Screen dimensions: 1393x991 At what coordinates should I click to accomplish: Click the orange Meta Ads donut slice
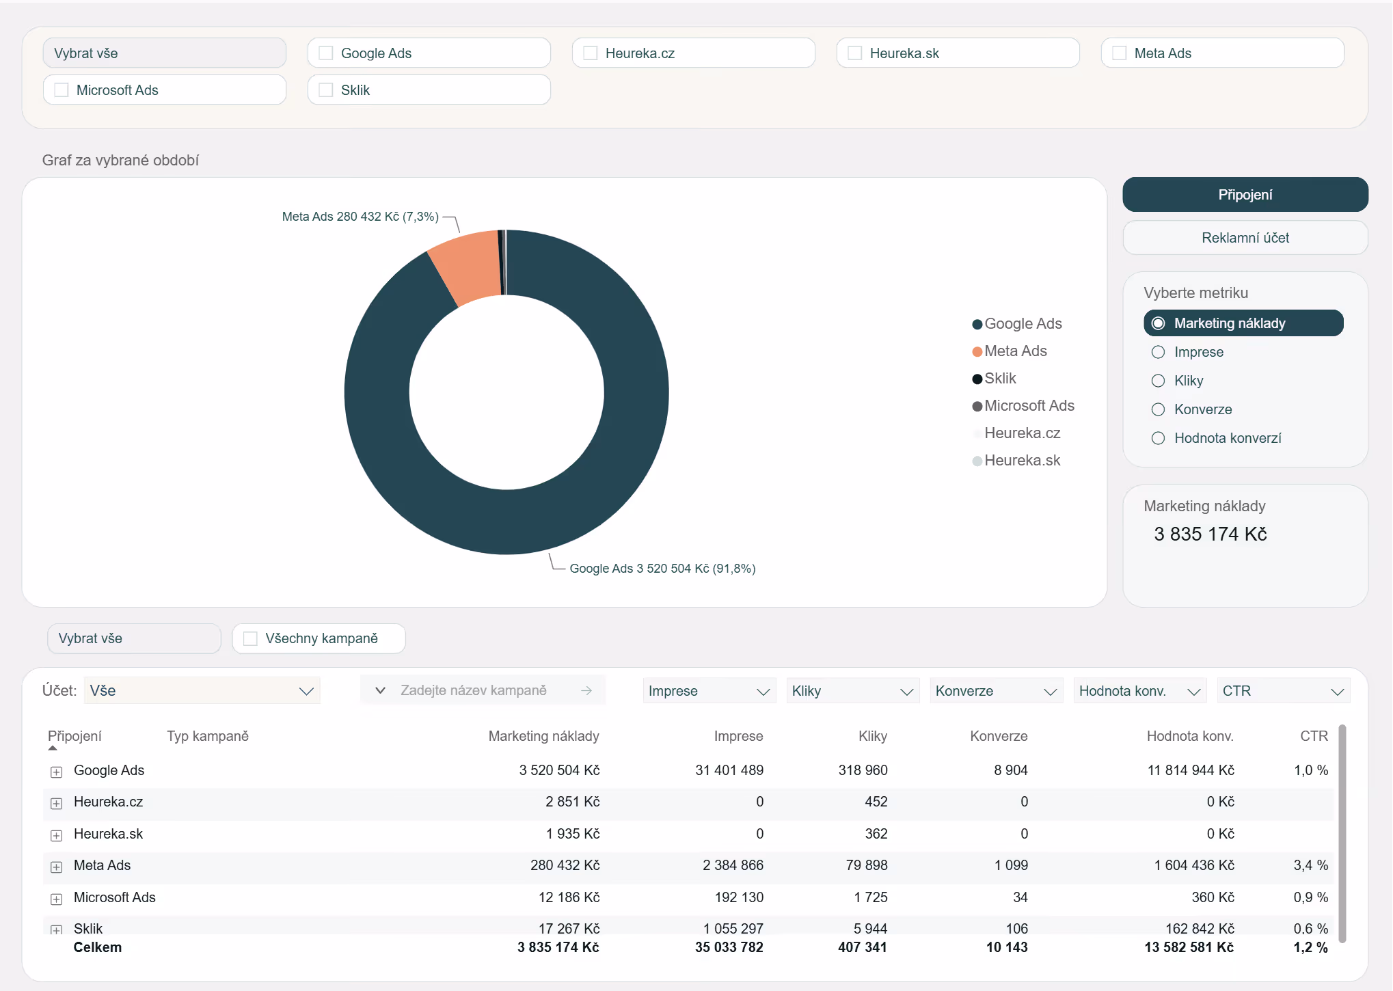click(468, 268)
